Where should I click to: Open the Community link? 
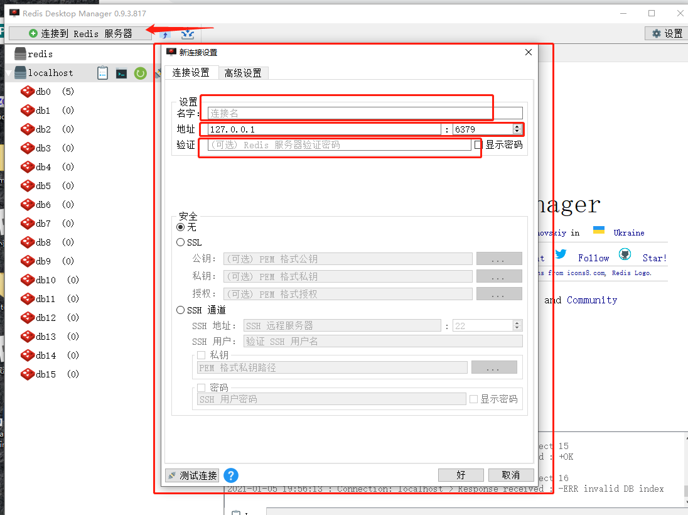click(x=592, y=300)
